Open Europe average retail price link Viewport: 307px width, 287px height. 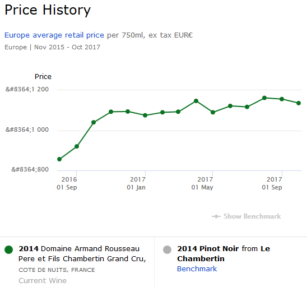(54, 35)
